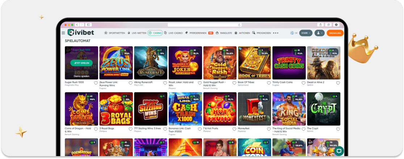The height and width of the screenshot is (159, 404).
Task: Click Jetzt Spielen on Sugar Rush 1000
Action: coord(81,63)
